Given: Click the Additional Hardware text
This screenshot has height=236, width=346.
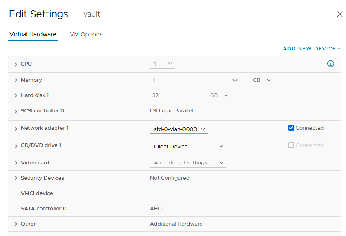Looking at the screenshot, I should point(176,224).
